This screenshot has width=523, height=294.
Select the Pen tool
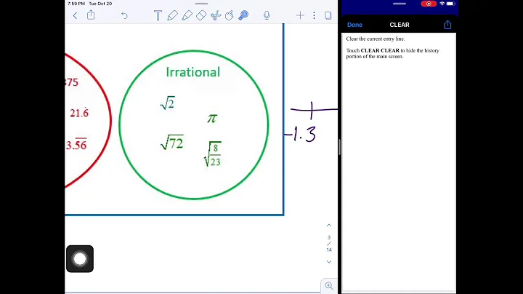172,15
